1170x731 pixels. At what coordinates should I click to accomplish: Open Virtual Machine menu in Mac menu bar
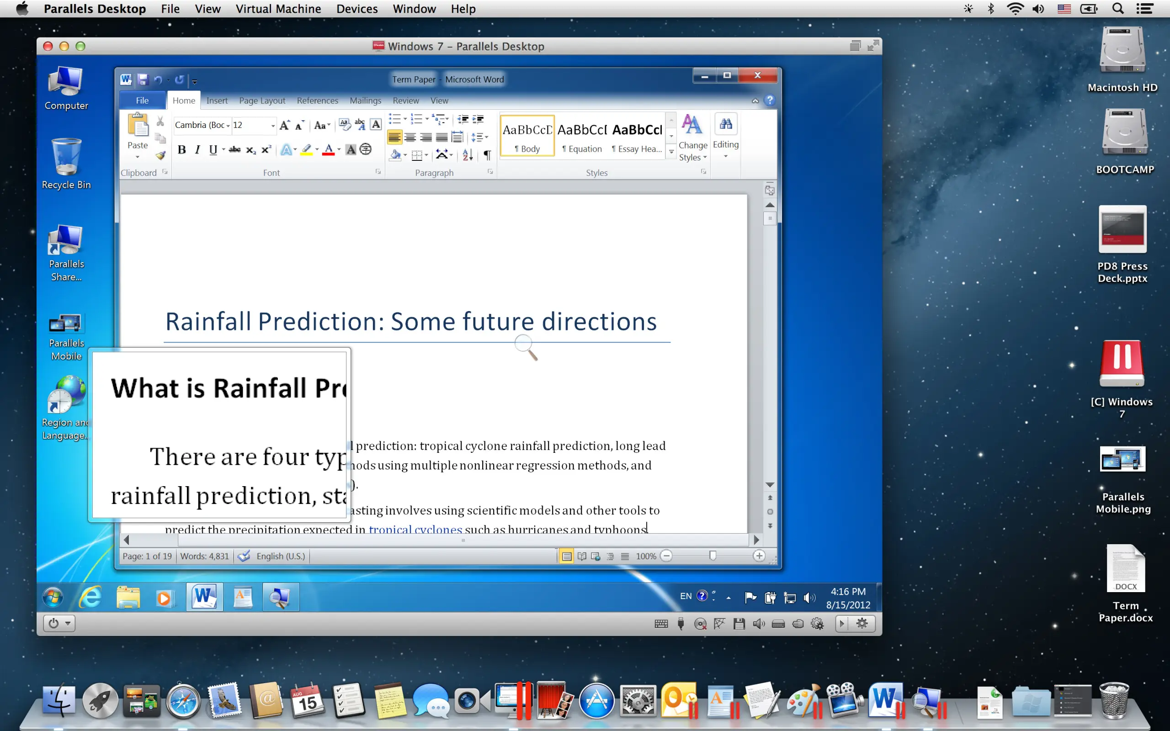pos(278,9)
